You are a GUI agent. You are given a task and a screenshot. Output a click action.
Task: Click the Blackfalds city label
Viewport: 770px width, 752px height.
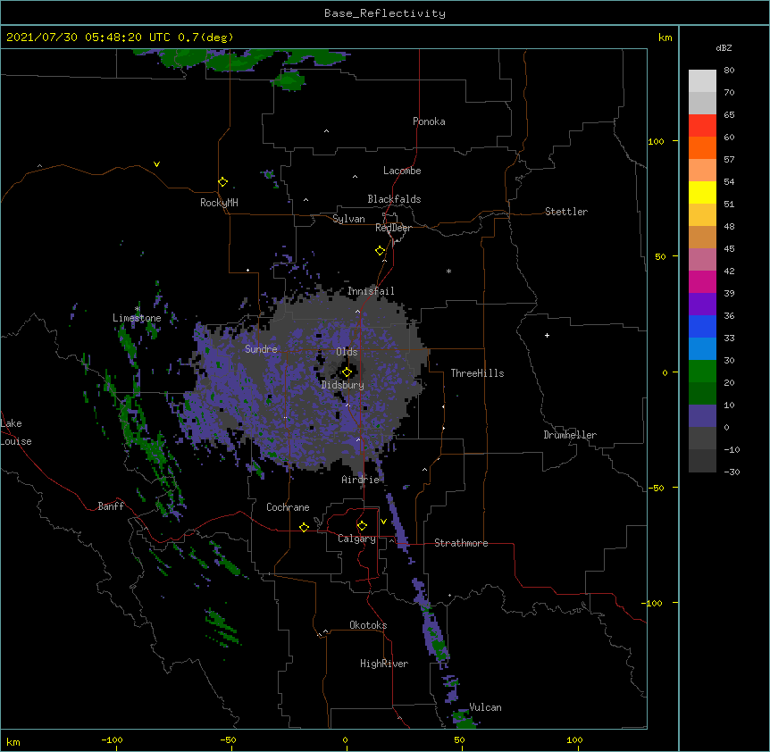394,199
